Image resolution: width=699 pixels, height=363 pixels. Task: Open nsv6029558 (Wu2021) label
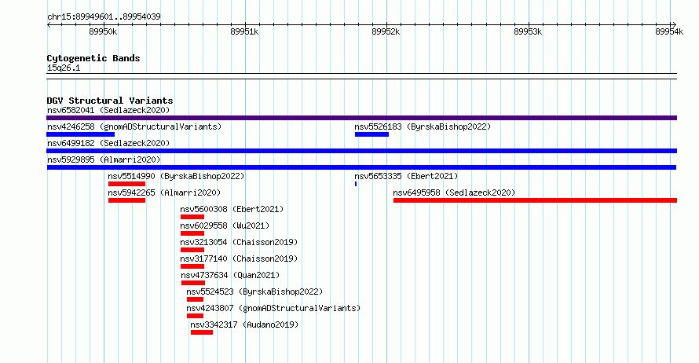click(225, 225)
